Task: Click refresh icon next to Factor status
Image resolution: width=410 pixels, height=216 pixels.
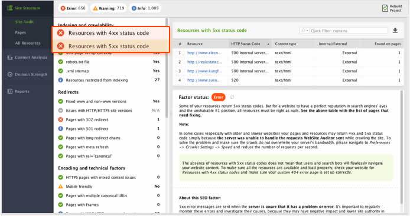Action: pos(232,97)
